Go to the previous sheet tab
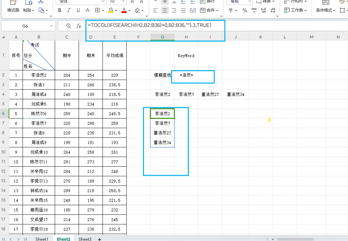 pyautogui.click(x=11, y=239)
